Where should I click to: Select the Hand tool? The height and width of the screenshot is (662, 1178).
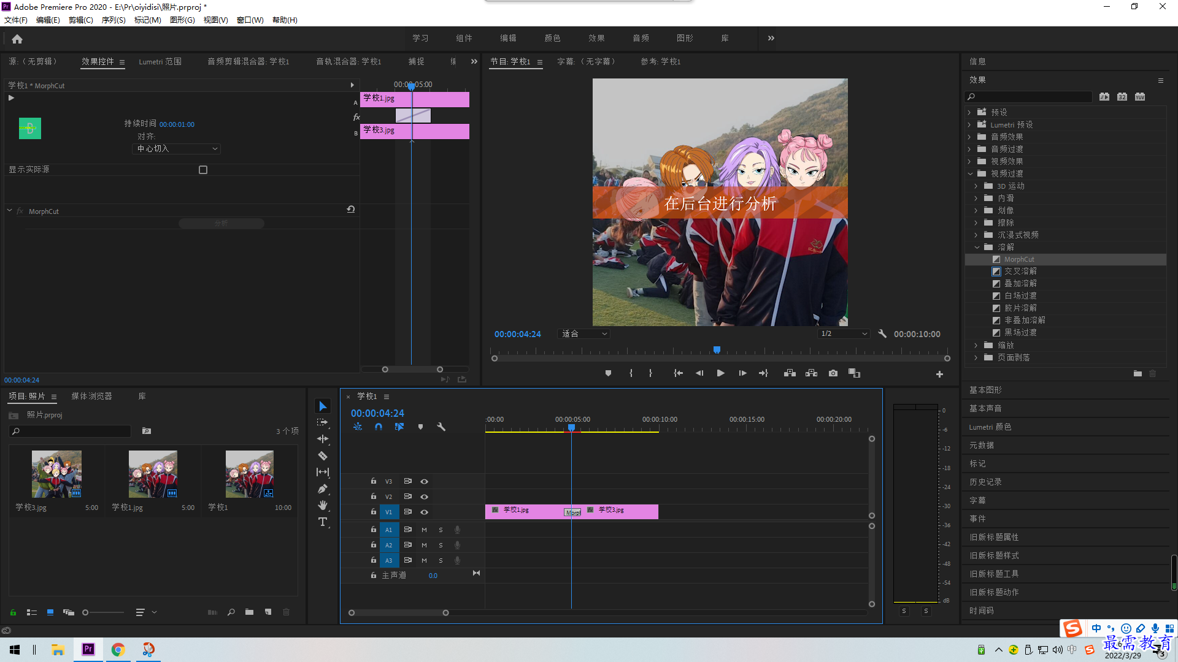point(323,505)
